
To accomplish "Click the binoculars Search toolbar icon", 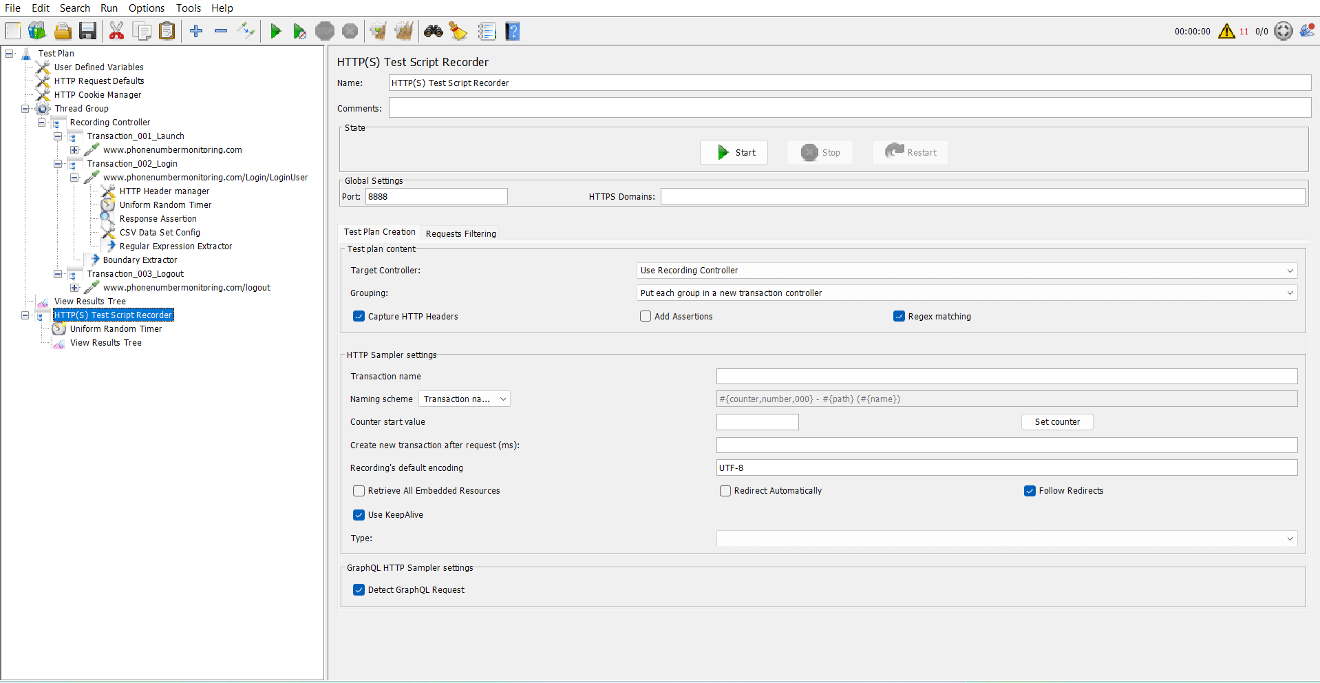I will (433, 31).
